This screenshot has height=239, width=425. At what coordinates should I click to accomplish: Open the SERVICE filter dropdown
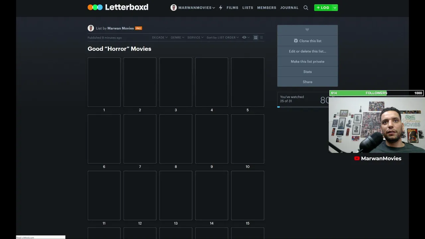click(x=195, y=38)
